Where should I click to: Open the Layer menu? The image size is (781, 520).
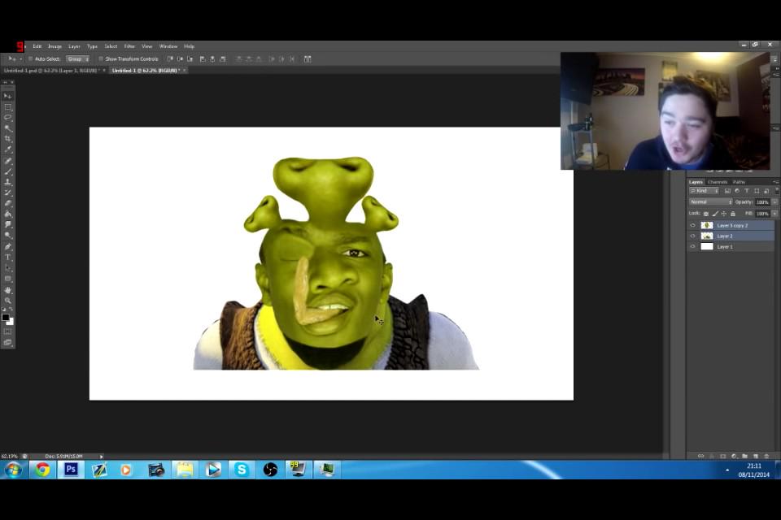click(x=74, y=46)
